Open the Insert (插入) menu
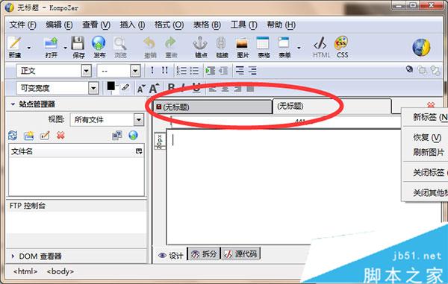 click(x=132, y=25)
